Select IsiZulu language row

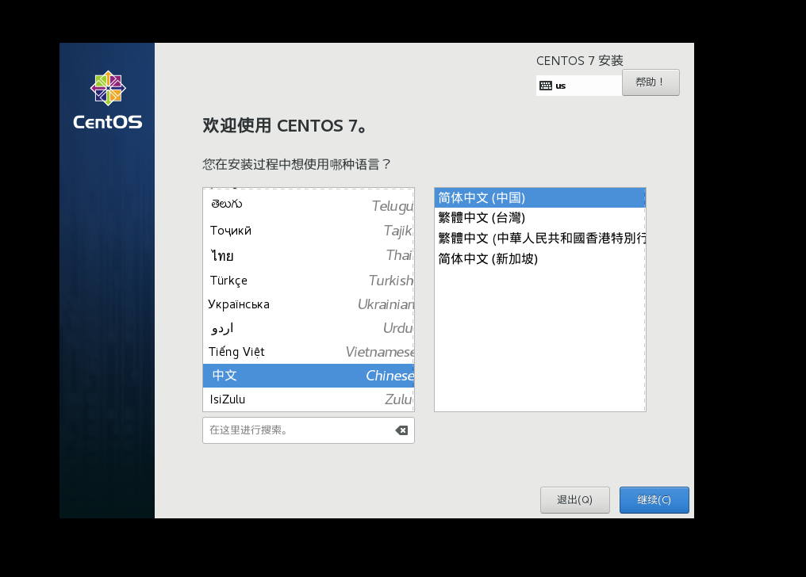tap(309, 399)
